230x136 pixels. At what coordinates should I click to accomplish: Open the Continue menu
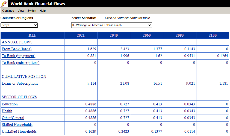(x=8, y=11)
